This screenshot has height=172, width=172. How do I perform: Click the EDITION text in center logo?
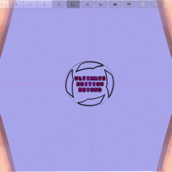[x=90, y=84]
